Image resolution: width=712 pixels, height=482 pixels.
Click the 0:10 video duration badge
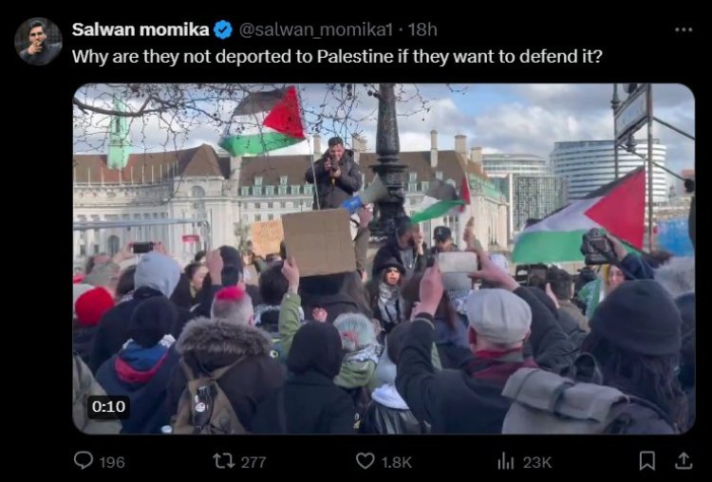click(x=108, y=407)
